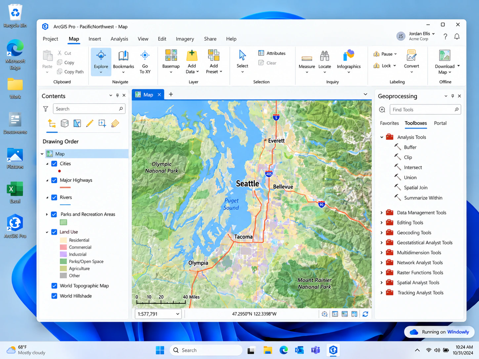The width and height of the screenshot is (479, 359).
Task: Toggle the Land Use layer checkbox
Action: point(54,232)
